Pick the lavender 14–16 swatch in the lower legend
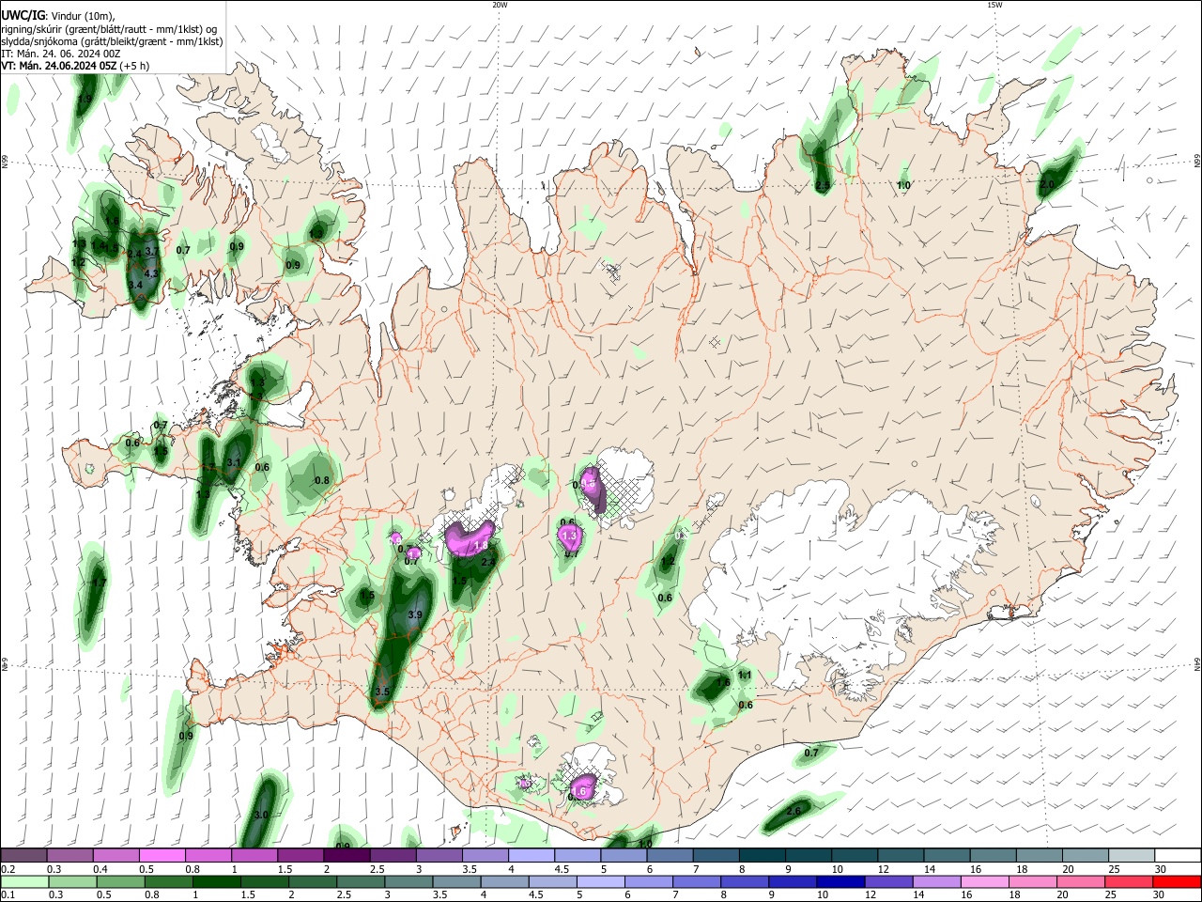Viewport: 1202px width, 902px height. [936, 881]
